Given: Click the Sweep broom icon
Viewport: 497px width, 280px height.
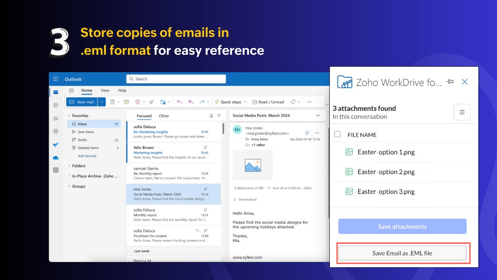Looking at the screenshot, I should [x=152, y=102].
